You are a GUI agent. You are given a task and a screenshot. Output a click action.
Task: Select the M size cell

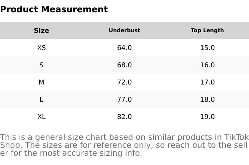click(x=41, y=82)
